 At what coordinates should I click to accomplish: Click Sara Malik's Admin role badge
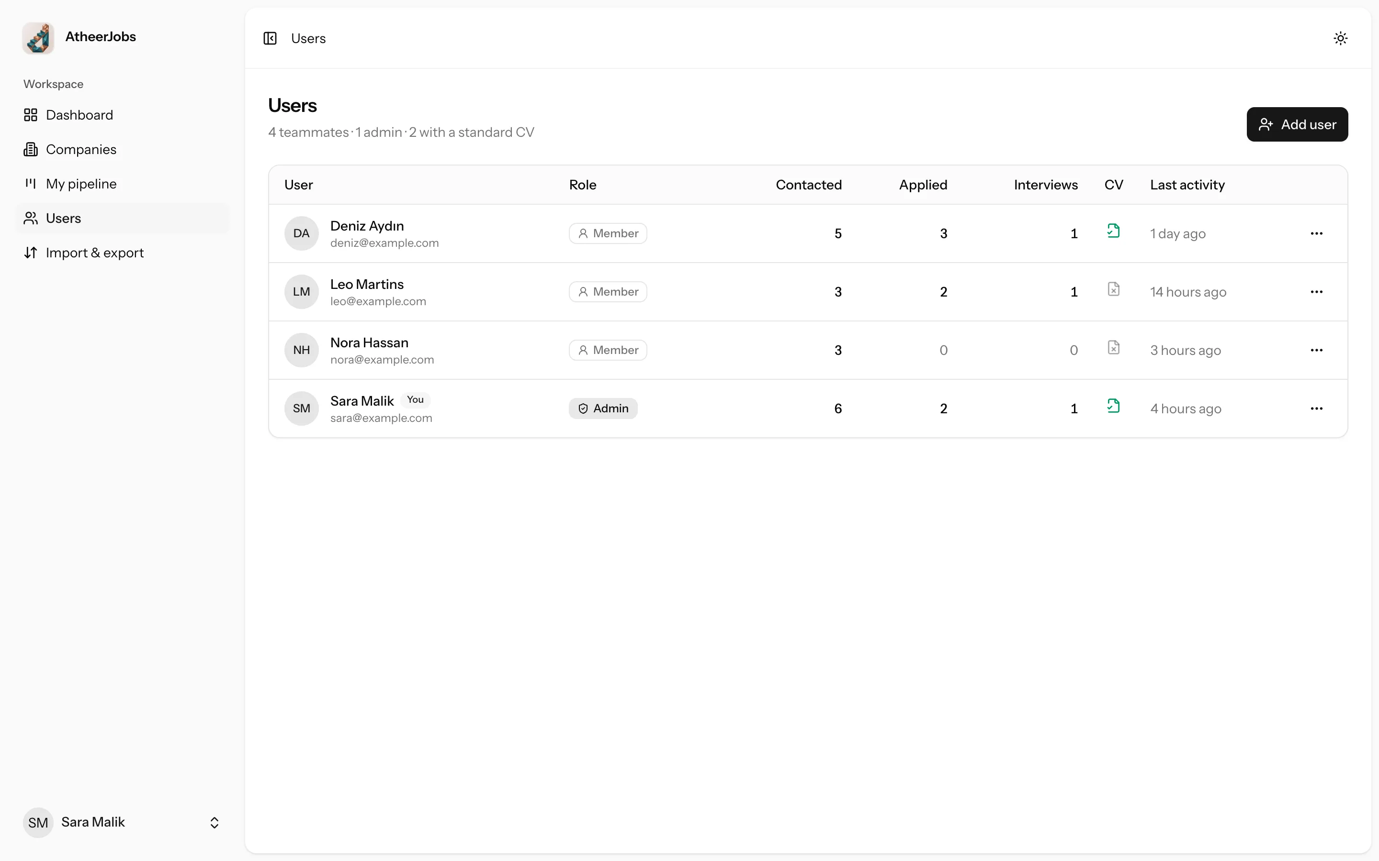point(603,408)
